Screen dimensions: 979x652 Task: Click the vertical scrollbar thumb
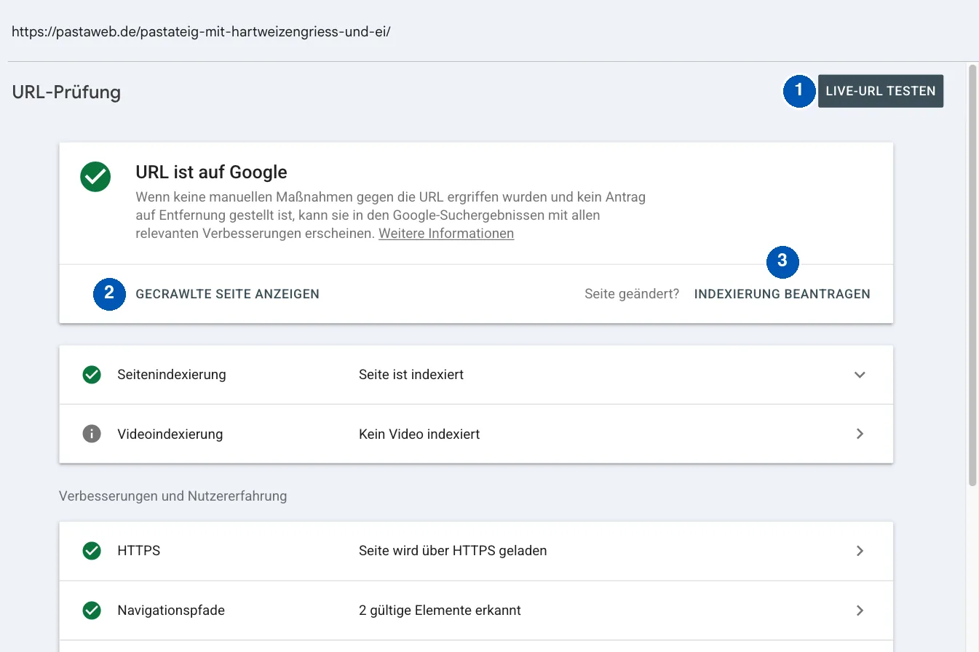tap(973, 275)
